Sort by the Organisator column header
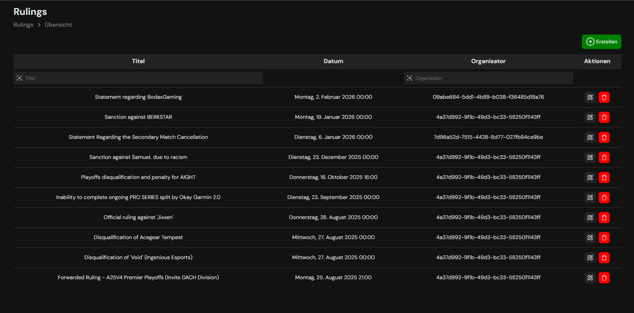634x313 pixels. (x=488, y=61)
